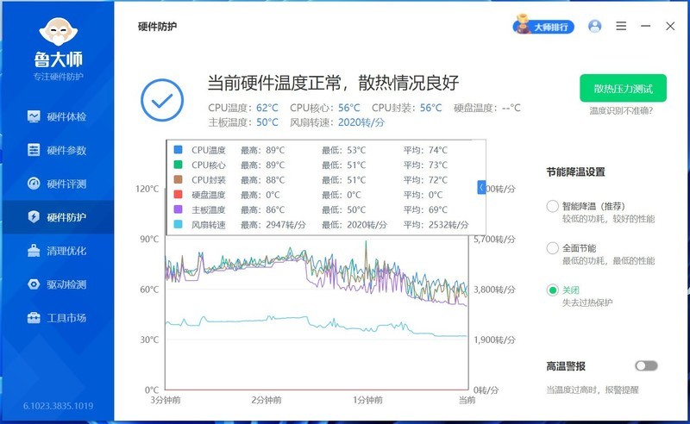Collapse the chart legend using blue arrow
690x424 pixels.
[481, 187]
